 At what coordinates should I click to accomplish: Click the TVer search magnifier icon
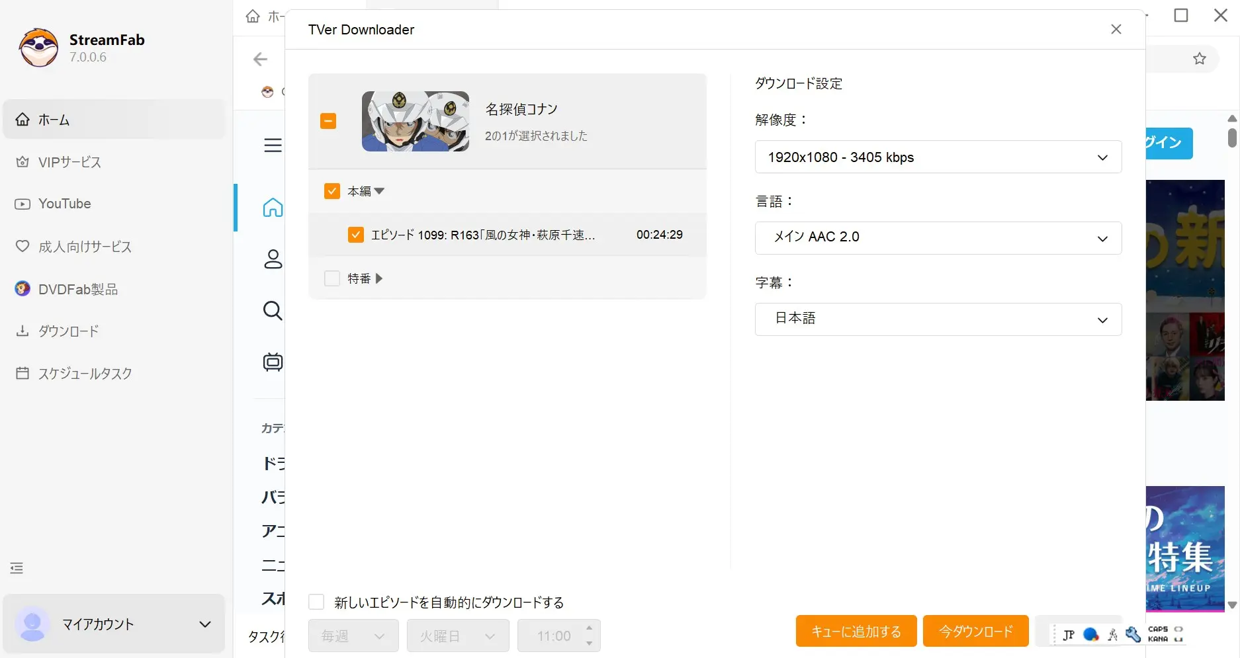(273, 310)
